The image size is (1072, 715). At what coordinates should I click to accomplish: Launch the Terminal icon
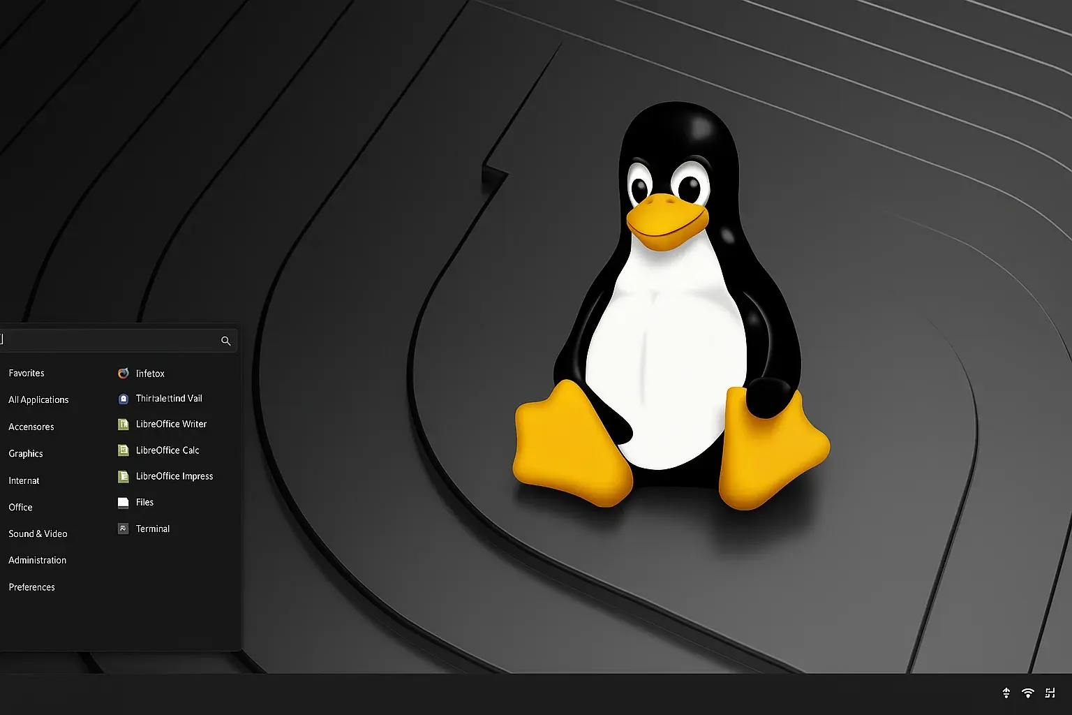click(x=124, y=529)
